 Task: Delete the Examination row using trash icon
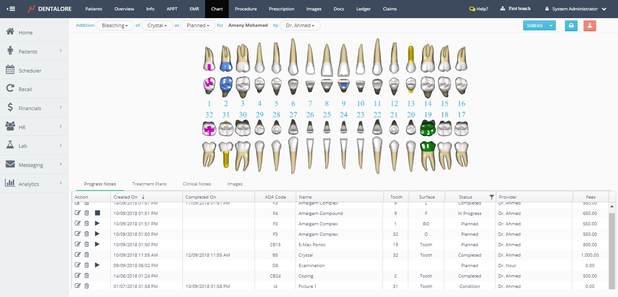[87, 265]
